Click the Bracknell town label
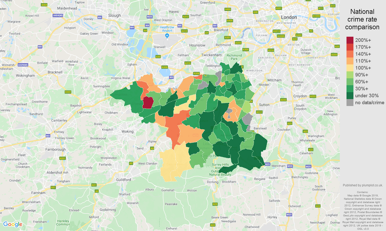 (55, 72)
